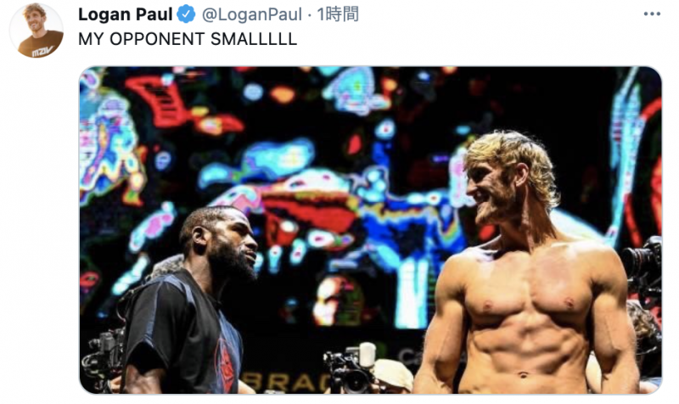This screenshot has width=679, height=404.
Task: Click the shirt logo in profile avatar
Action: tap(42, 52)
